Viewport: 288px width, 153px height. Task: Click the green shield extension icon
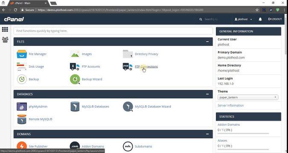[x=277, y=10]
